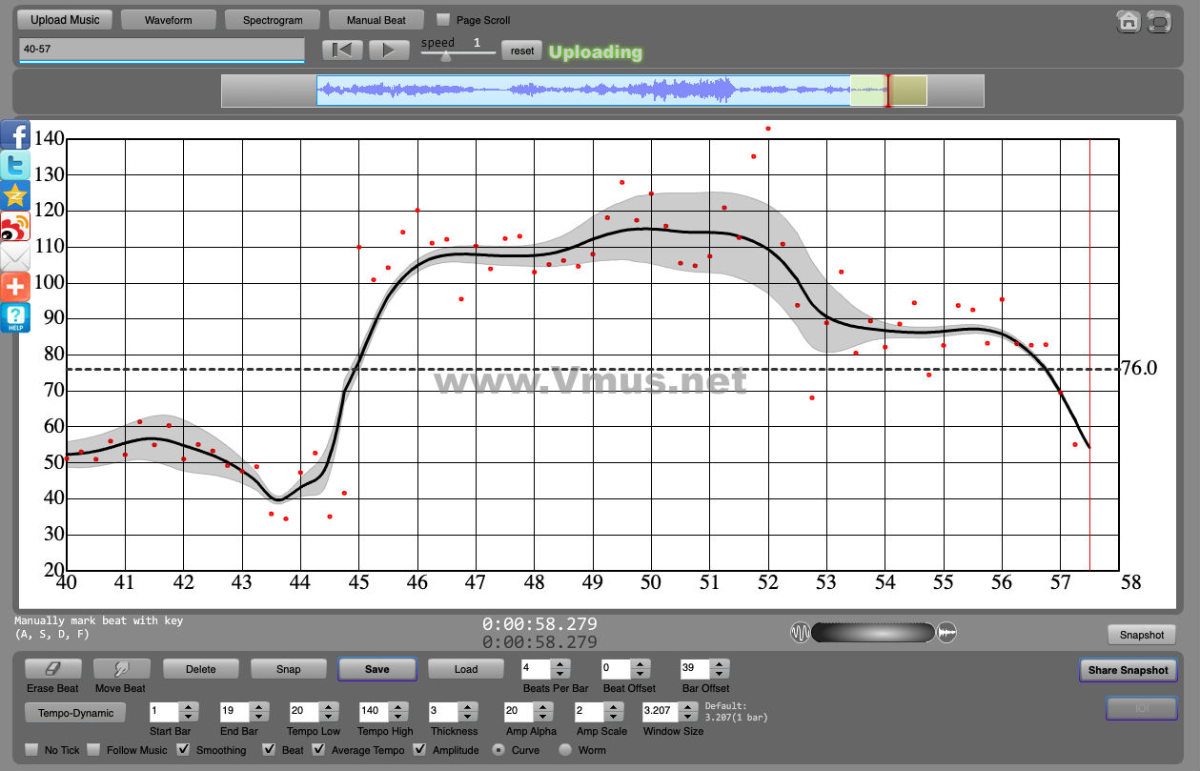1200x771 pixels.
Task: Click the rewind to start button
Action: point(342,51)
